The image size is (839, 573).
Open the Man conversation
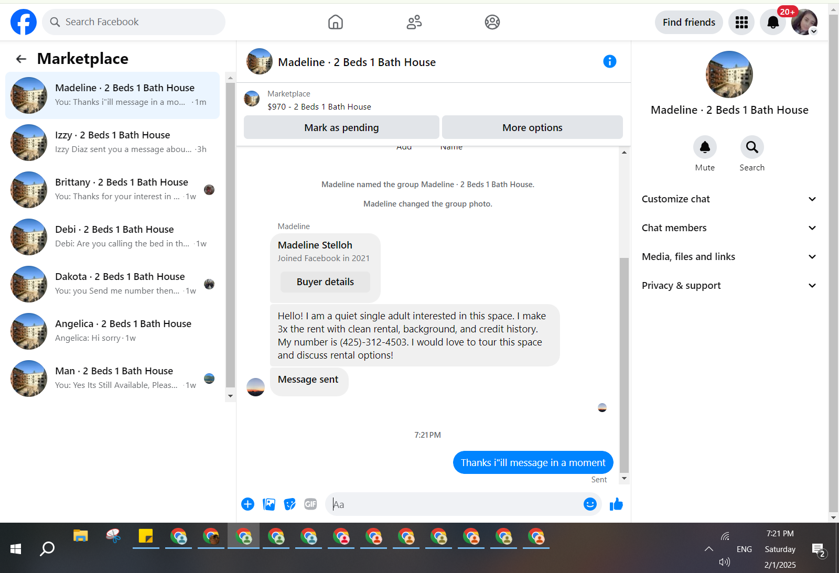(x=113, y=379)
